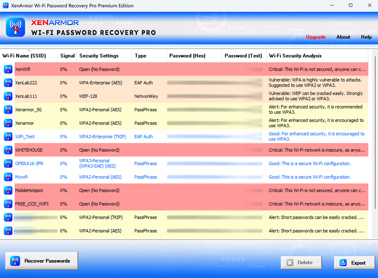Viewport: 378px width, 278px height.
Task: Click the Wi-Fi icon beside XenWifi
Action: point(8,69)
